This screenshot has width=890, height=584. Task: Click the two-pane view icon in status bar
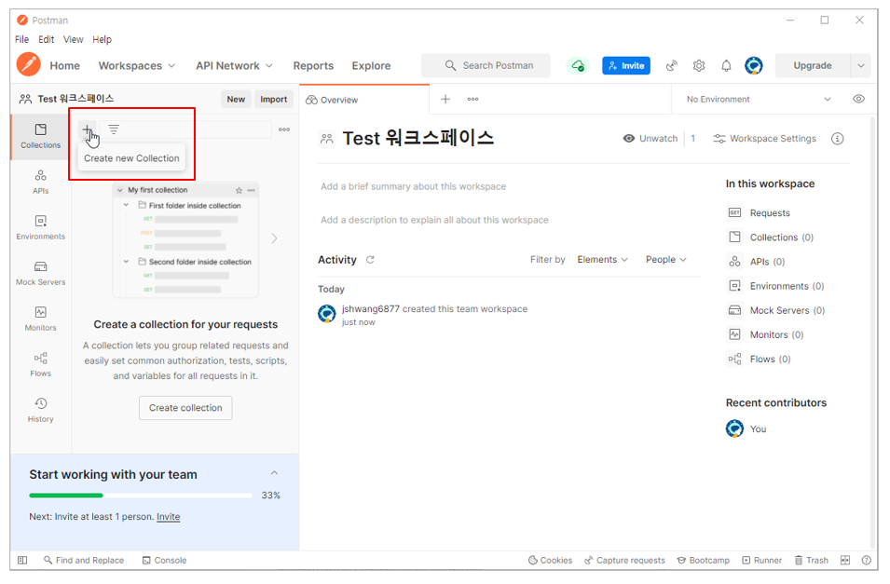pyautogui.click(x=845, y=561)
